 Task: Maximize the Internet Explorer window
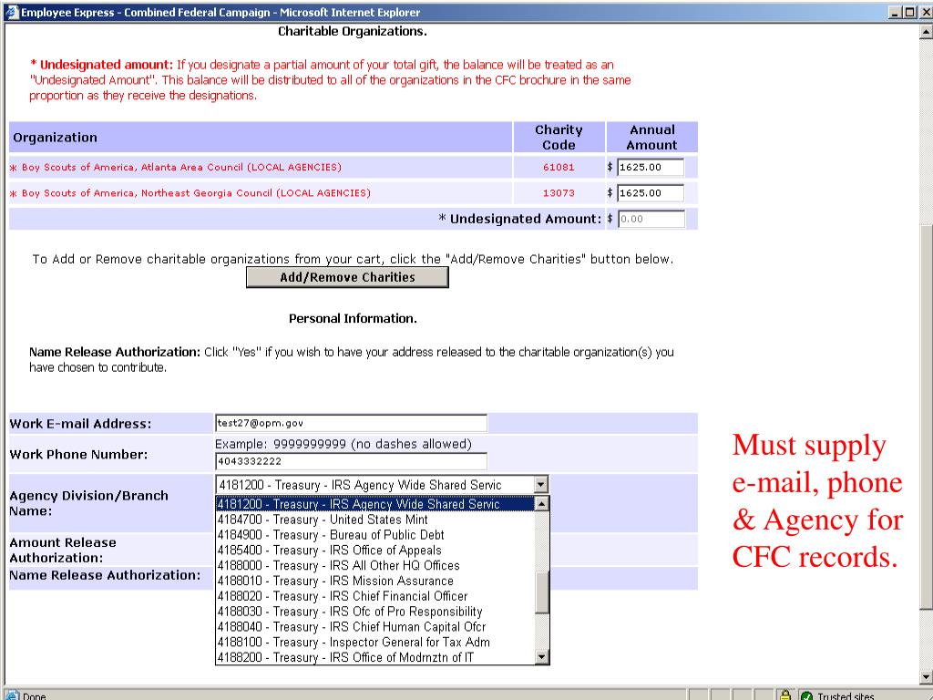pos(910,12)
